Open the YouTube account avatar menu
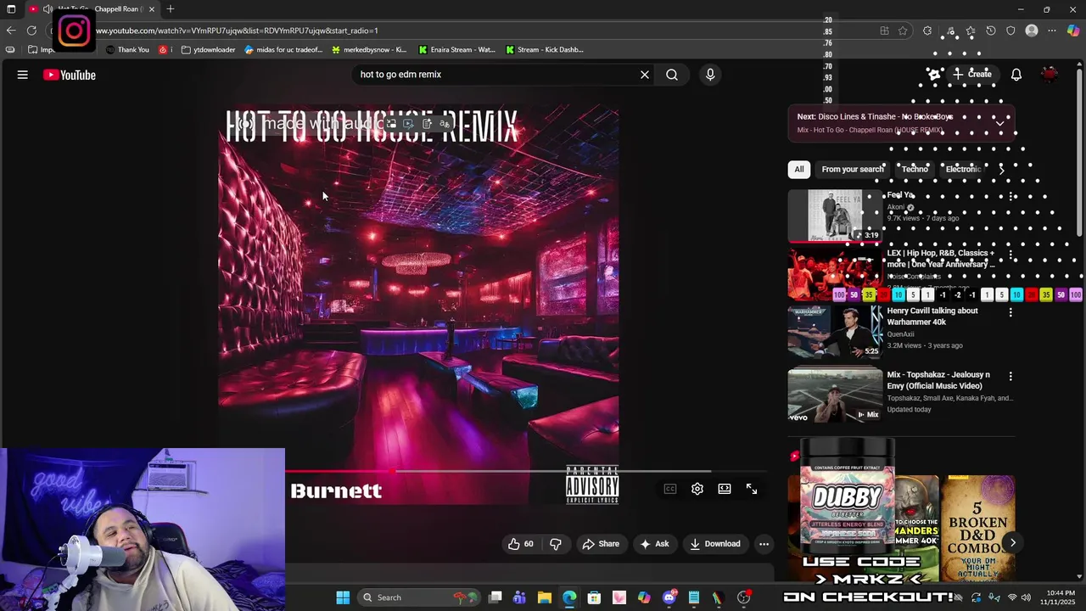Image resolution: width=1086 pixels, height=611 pixels. [x=1050, y=75]
